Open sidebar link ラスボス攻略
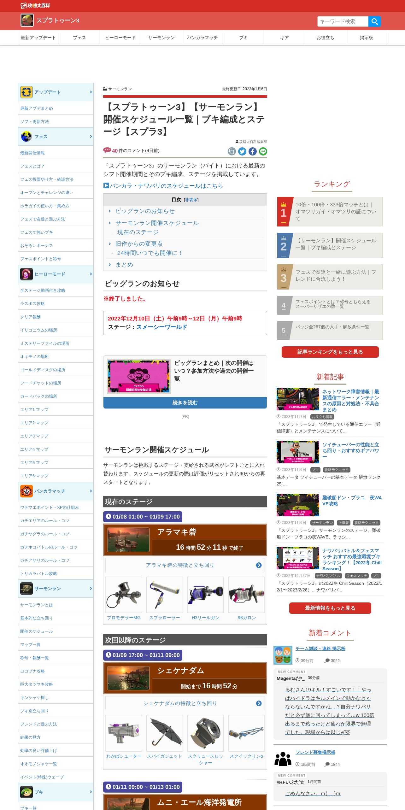The width and height of the screenshot is (405, 810). tap(32, 304)
